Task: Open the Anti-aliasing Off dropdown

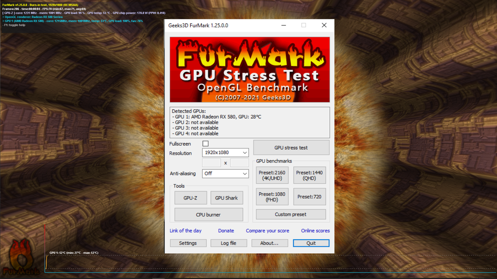Action: pos(225,174)
